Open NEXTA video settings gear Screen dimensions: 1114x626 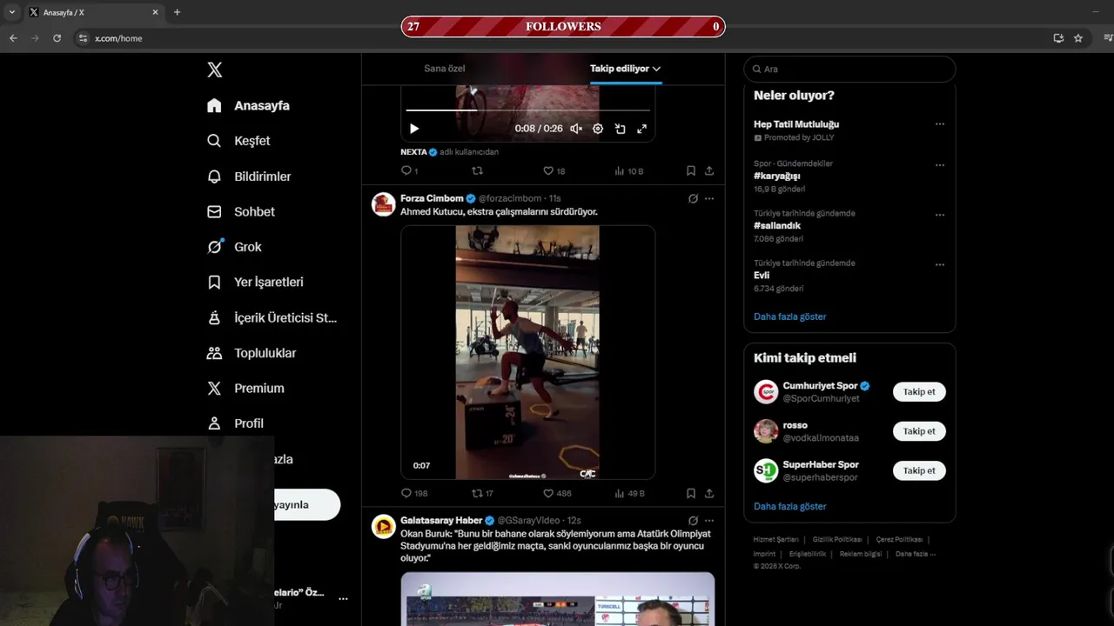(x=598, y=129)
